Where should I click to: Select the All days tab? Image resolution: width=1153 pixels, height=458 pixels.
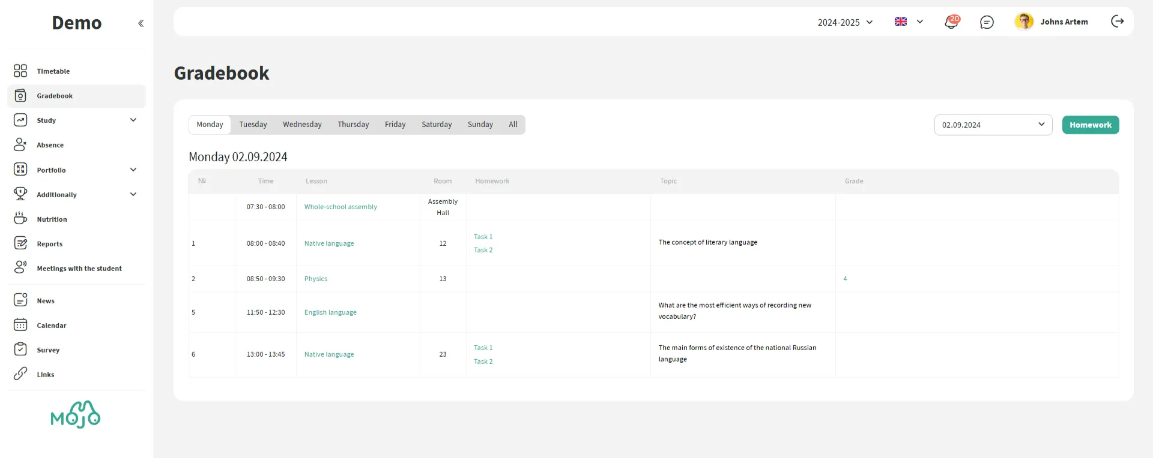(513, 125)
